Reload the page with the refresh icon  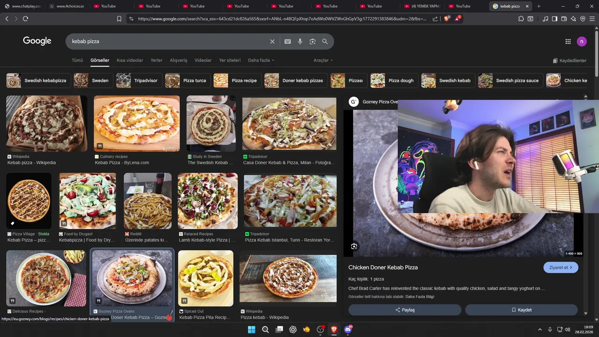[25, 19]
